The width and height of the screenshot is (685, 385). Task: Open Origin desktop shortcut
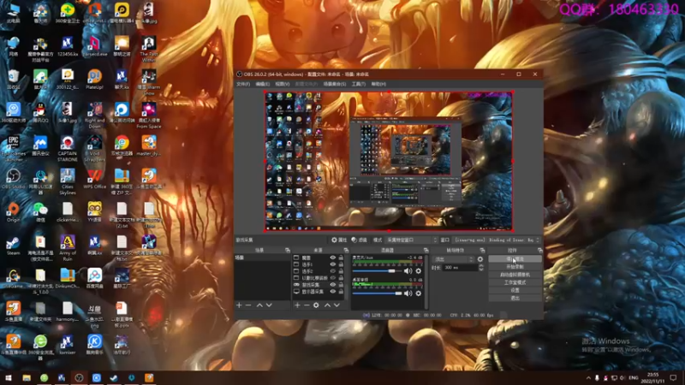coord(13,213)
